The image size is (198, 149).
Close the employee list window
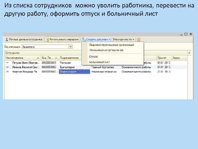point(191,34)
